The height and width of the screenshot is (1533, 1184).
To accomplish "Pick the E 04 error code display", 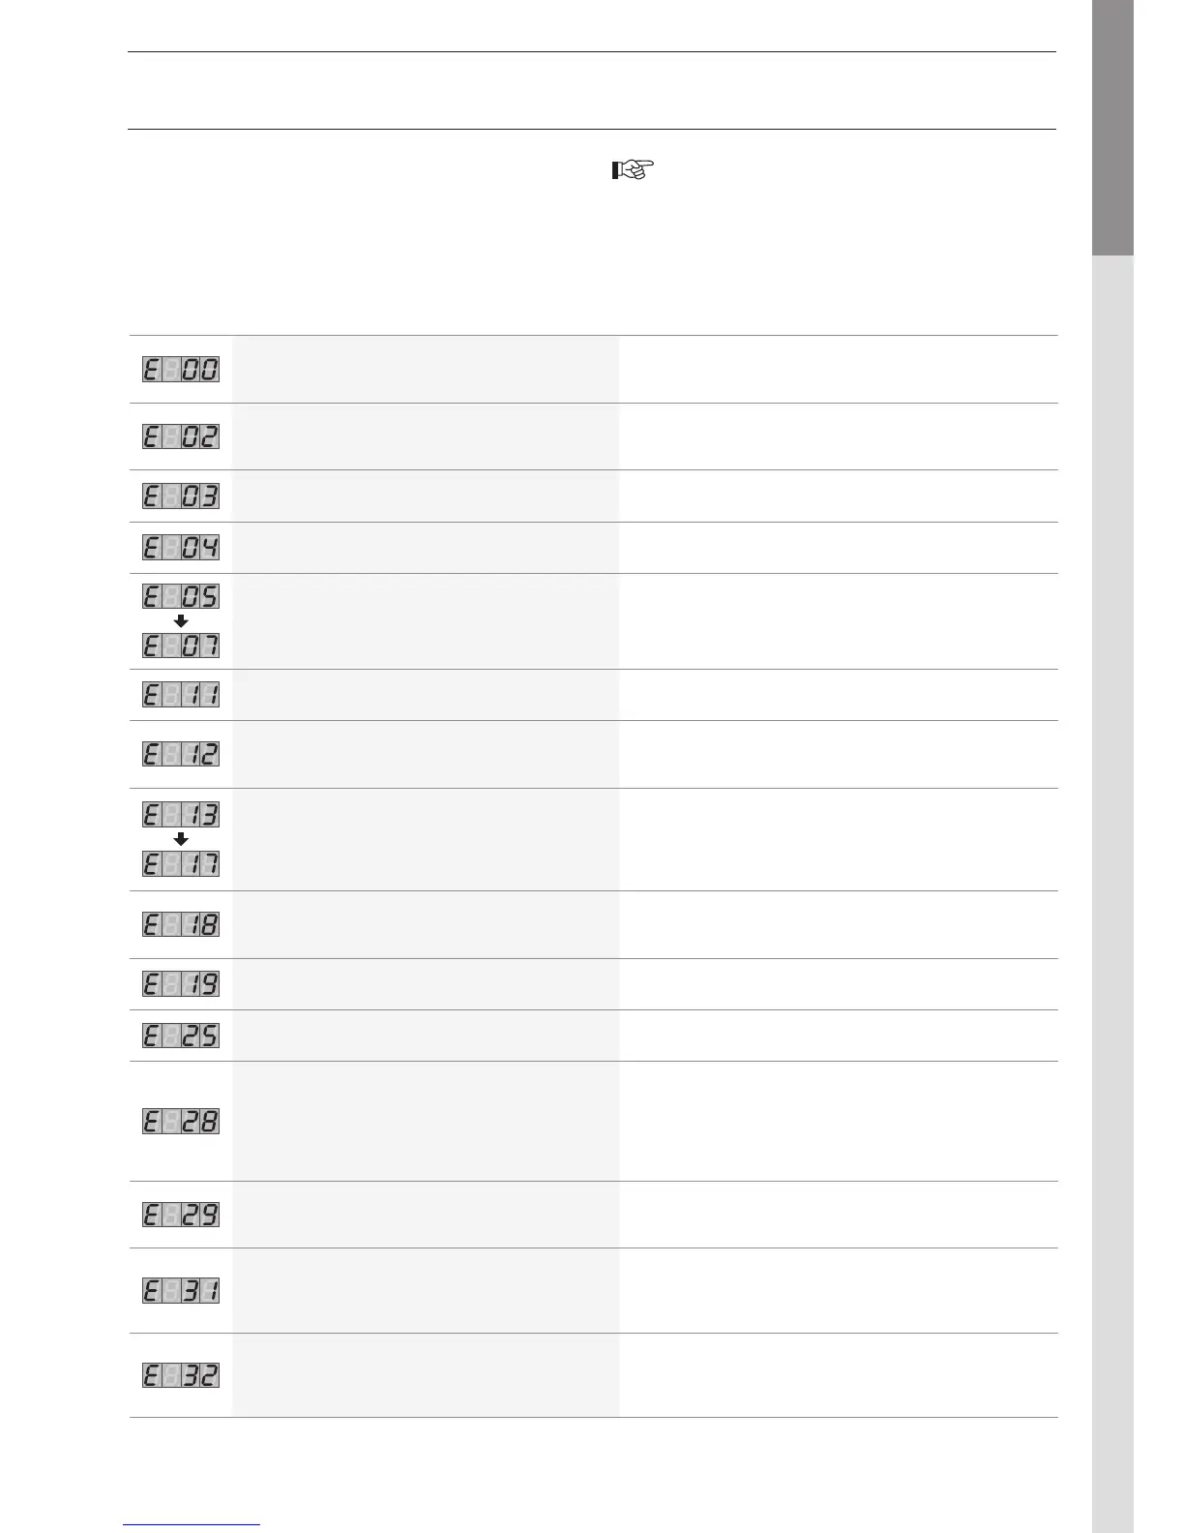I will coord(181,547).
